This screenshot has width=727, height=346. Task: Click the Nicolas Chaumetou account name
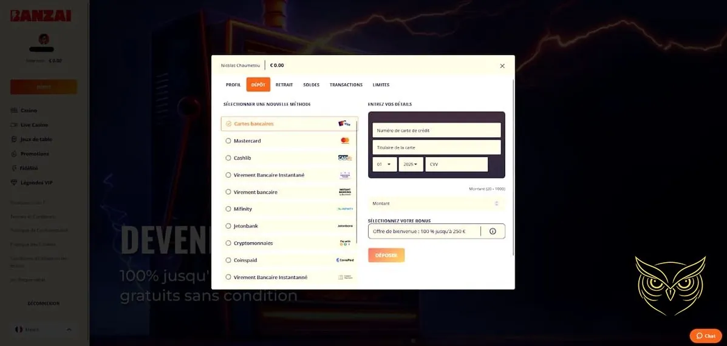(x=241, y=66)
